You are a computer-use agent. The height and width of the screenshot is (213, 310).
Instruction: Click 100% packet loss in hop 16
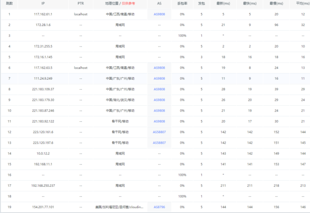point(182,175)
